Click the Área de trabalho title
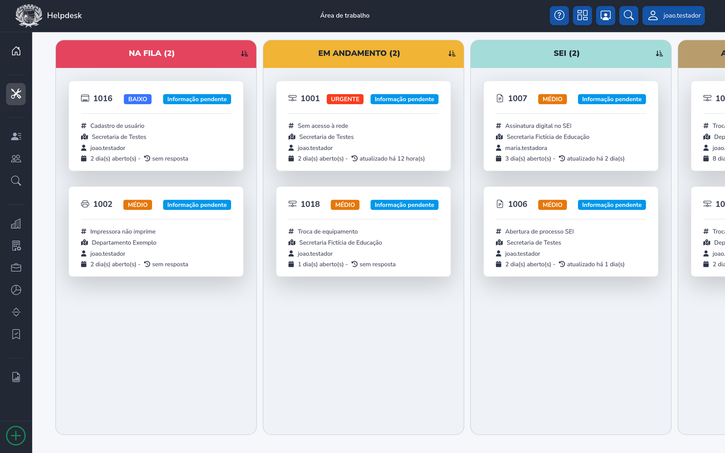This screenshot has height=453, width=725. pyautogui.click(x=345, y=16)
